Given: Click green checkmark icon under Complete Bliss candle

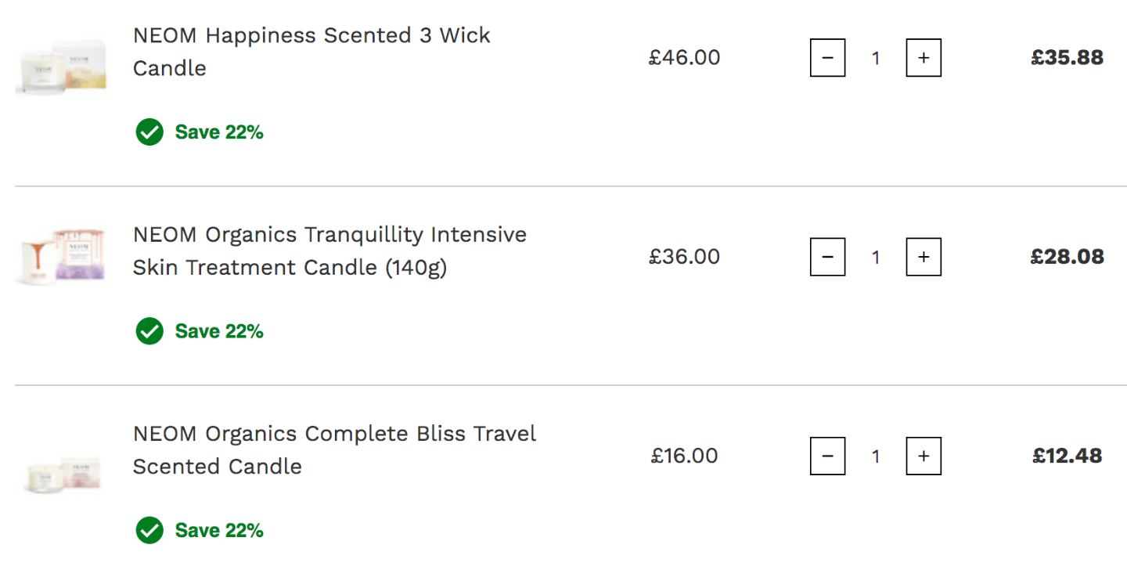Looking at the screenshot, I should pyautogui.click(x=149, y=530).
